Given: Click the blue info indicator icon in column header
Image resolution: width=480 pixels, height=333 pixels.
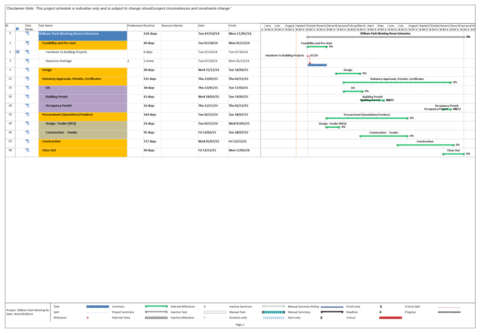Looking at the screenshot, I should [17, 29].
